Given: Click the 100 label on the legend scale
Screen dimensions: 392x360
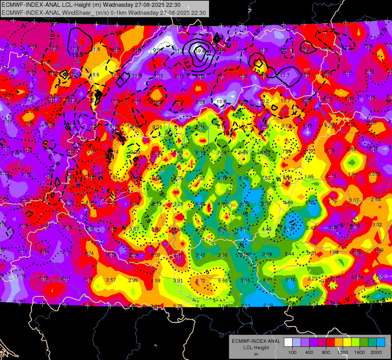Looking at the screenshot, I should click(x=292, y=352).
